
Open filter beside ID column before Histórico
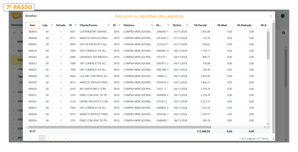[x=119, y=25]
